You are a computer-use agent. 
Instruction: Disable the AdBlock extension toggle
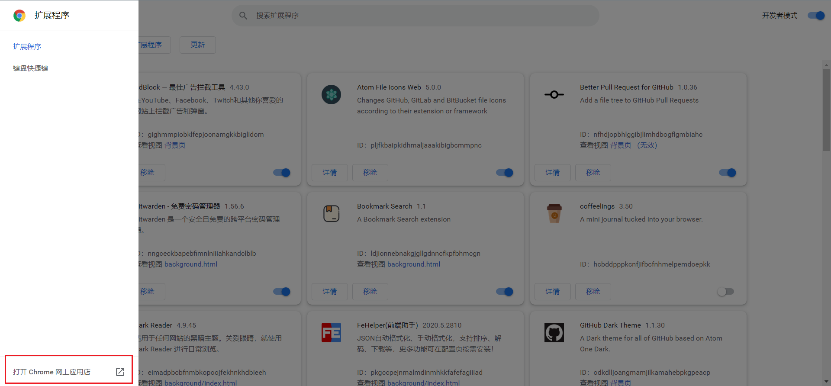click(282, 173)
